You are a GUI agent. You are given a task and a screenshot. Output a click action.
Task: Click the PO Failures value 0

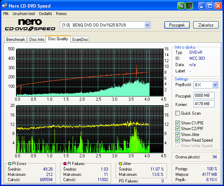point(162,181)
